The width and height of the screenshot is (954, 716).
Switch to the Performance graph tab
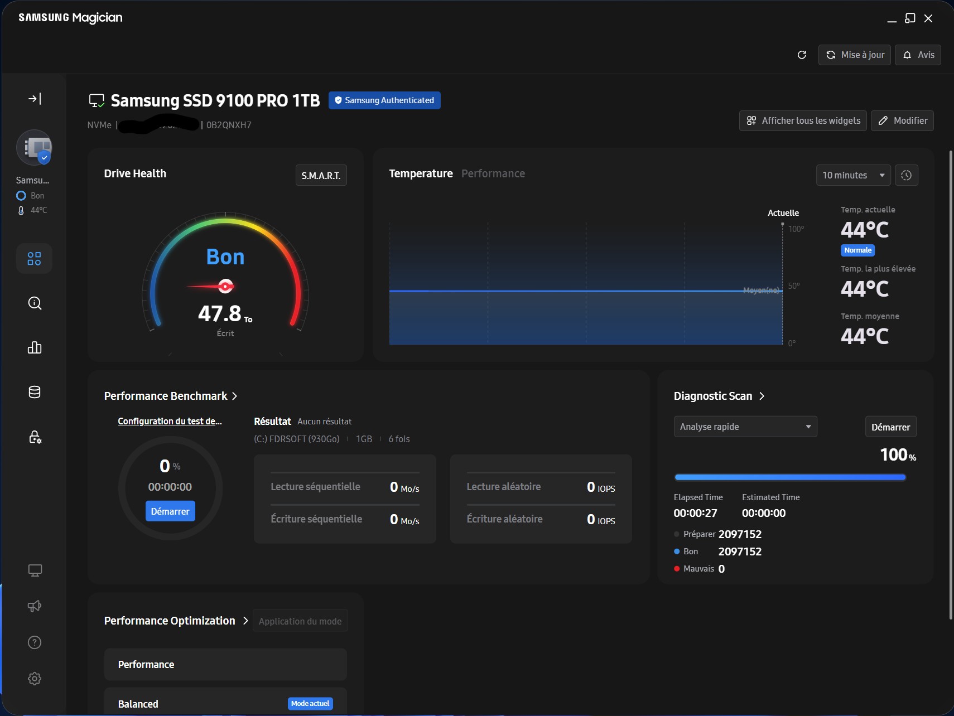click(x=493, y=173)
